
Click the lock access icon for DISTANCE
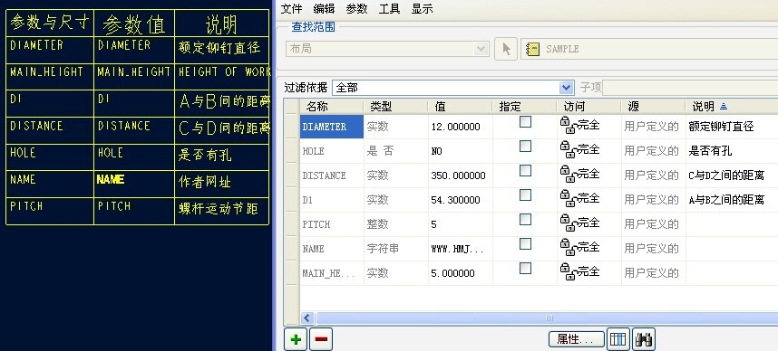click(x=569, y=174)
